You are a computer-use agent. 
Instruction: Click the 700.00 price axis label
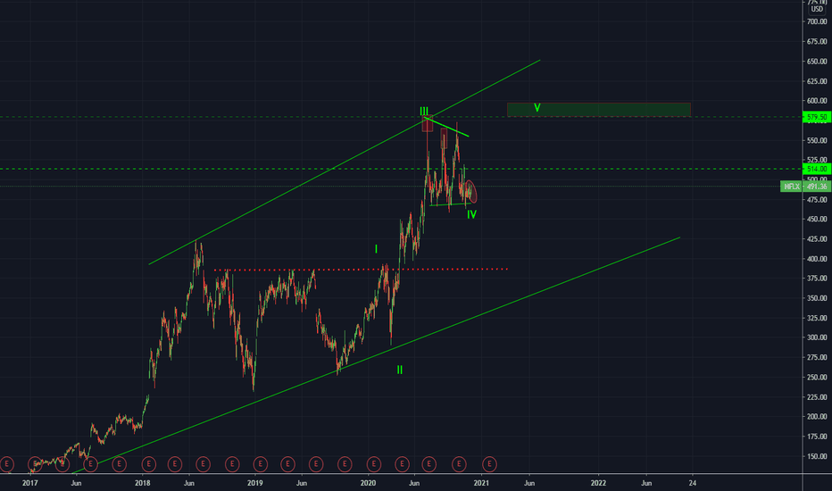pyautogui.click(x=817, y=21)
